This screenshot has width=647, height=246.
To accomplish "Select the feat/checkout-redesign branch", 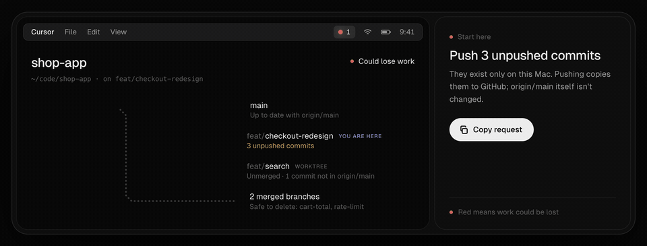I will pos(290,135).
